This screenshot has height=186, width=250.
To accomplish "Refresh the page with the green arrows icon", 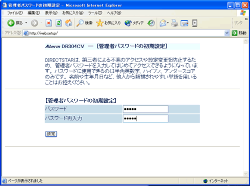I will tap(58, 23).
